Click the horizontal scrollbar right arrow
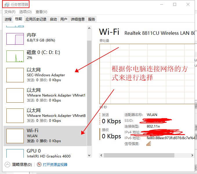 [192, 155]
